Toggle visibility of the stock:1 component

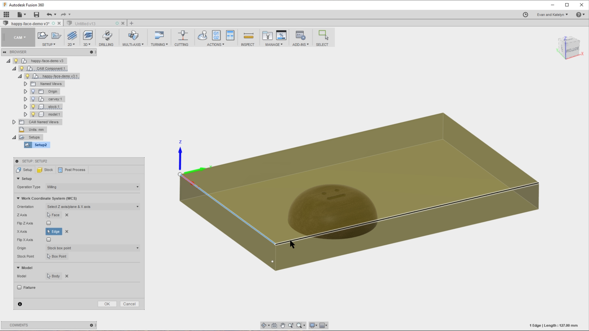(x=33, y=106)
